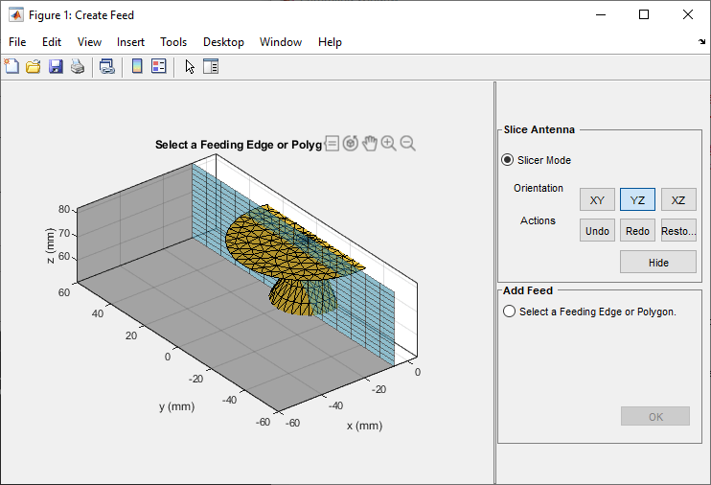Activate the Edit Plot arrow tool
Image resolution: width=711 pixels, height=485 pixels.
pyautogui.click(x=190, y=67)
